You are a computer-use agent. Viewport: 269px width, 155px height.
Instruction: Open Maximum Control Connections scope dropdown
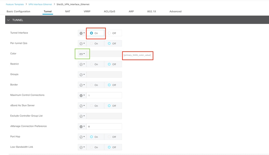[x=82, y=95]
